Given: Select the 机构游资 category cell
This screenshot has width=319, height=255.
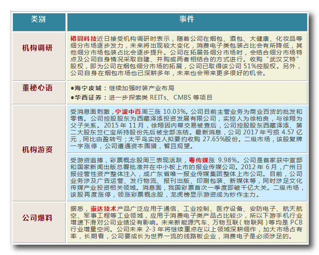Looking at the screenshot, I should [x=38, y=149].
